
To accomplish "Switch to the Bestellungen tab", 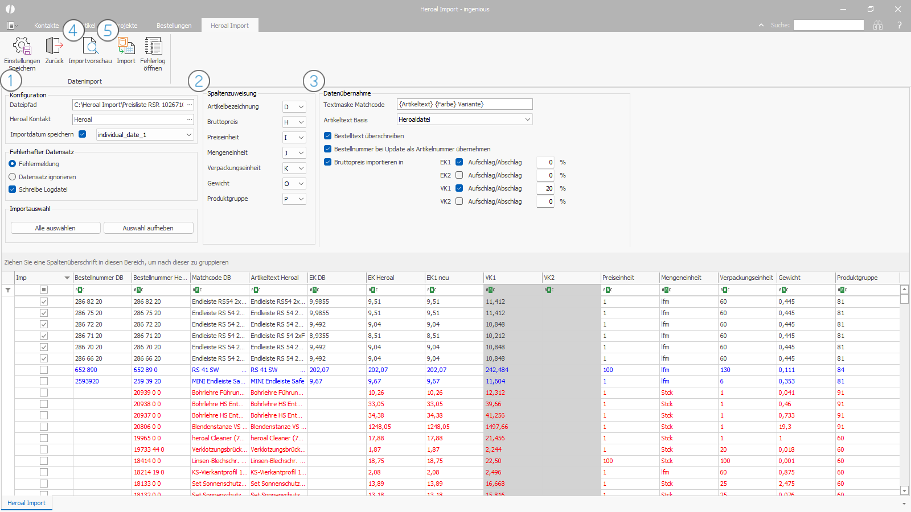I will tap(174, 26).
